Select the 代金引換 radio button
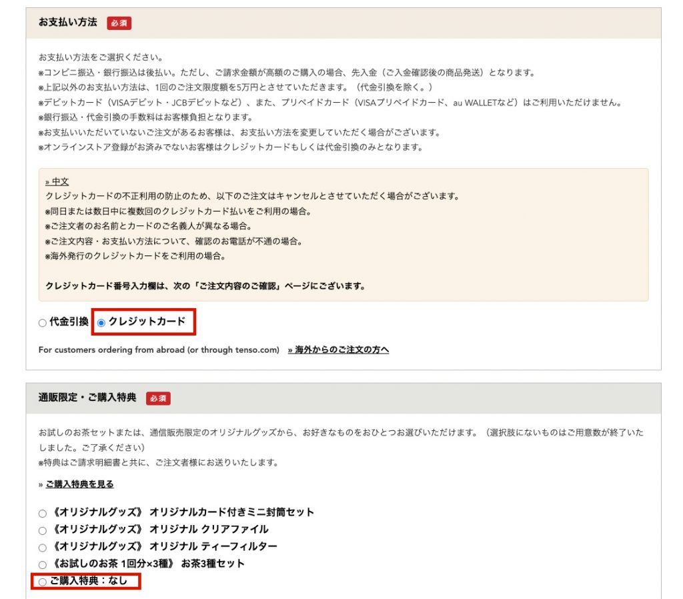The width and height of the screenshot is (683, 599). 43,323
